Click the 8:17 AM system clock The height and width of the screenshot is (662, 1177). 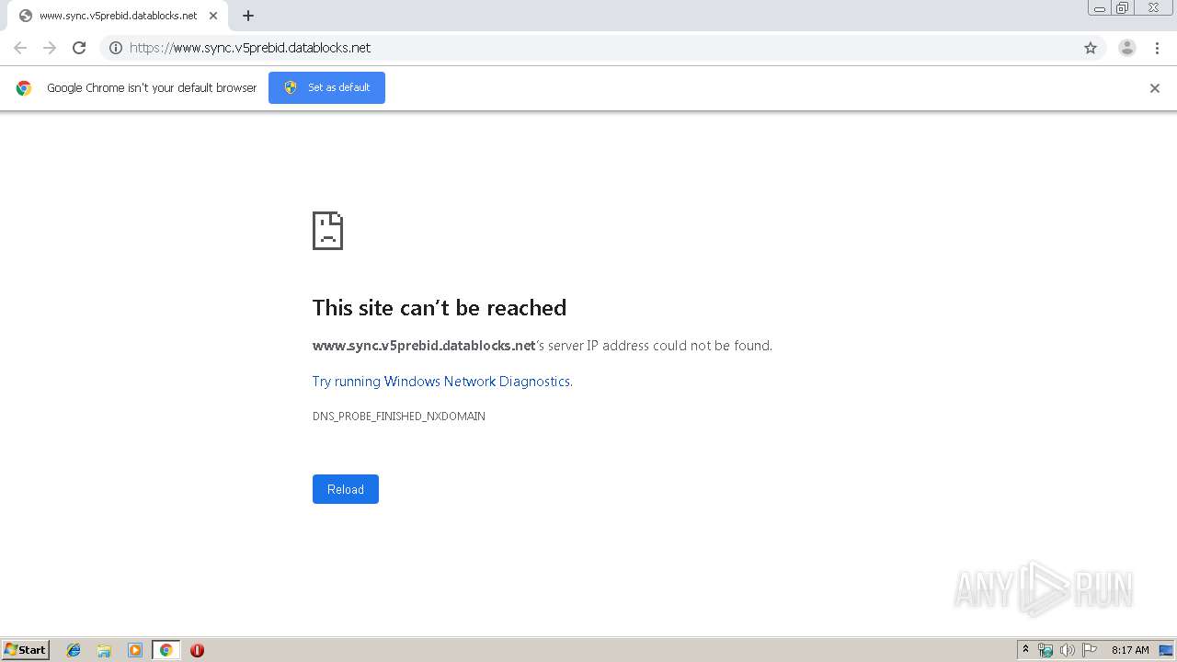(x=1130, y=650)
